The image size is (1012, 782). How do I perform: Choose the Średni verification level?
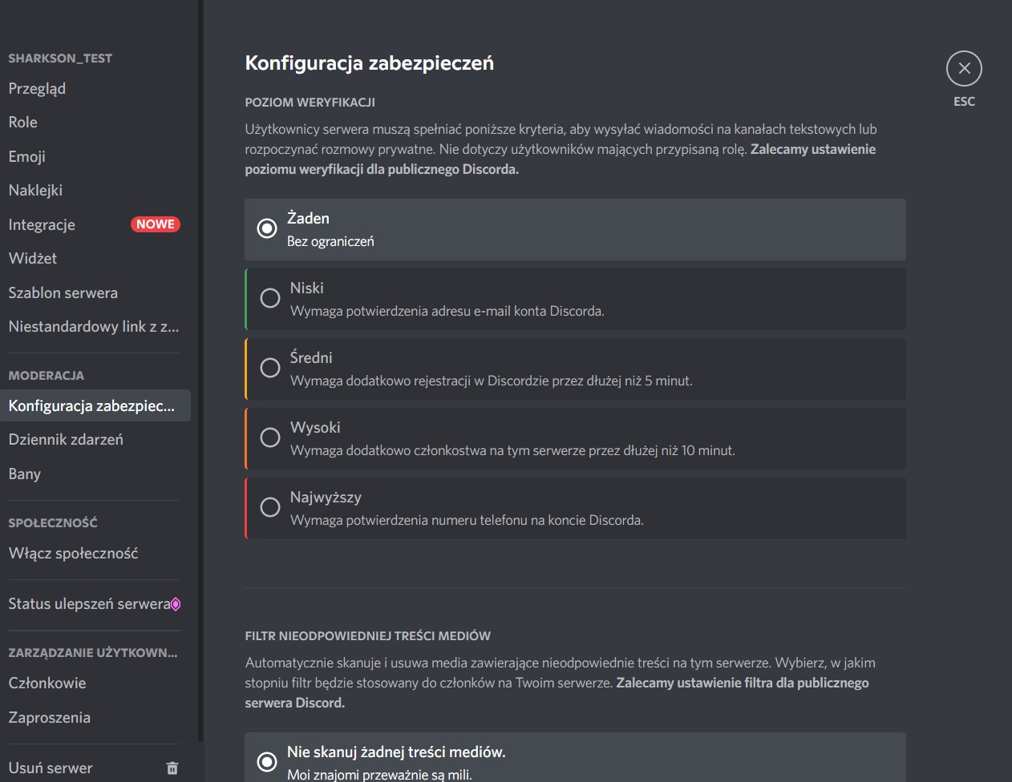[270, 368]
